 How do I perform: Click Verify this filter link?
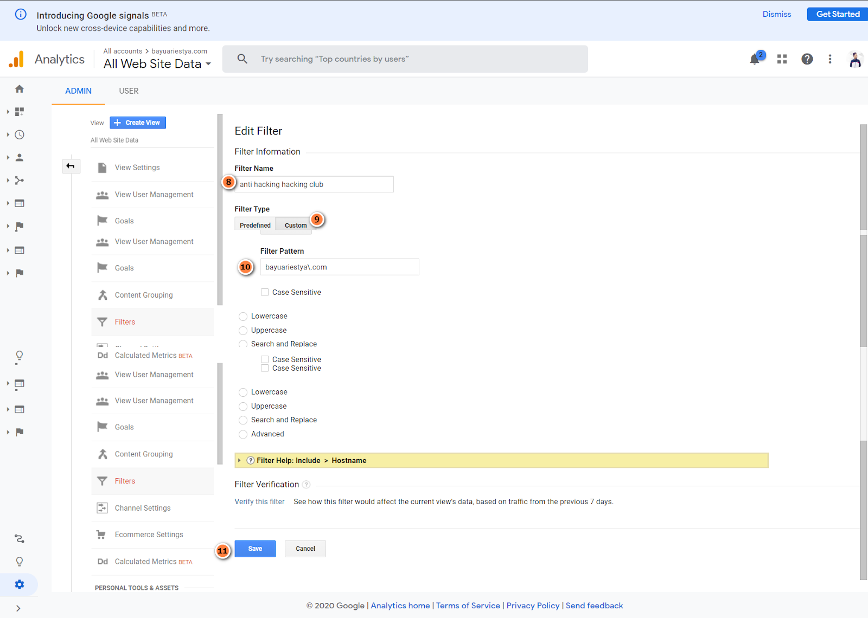click(259, 502)
